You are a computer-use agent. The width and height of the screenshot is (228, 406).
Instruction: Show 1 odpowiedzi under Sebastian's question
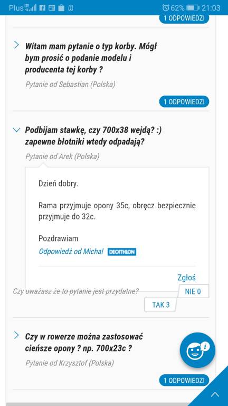tap(184, 101)
